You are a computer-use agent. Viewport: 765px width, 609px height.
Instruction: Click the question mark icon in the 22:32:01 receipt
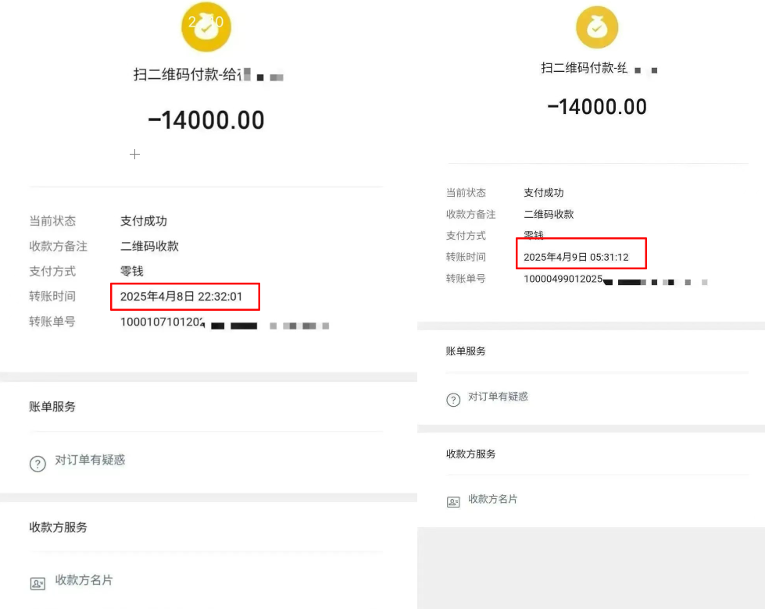tap(38, 463)
